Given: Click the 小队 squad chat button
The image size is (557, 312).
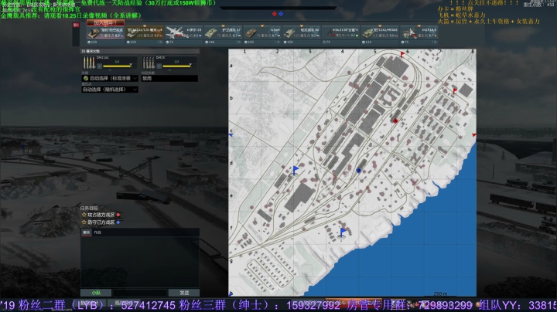Looking at the screenshot, I should point(96,293).
